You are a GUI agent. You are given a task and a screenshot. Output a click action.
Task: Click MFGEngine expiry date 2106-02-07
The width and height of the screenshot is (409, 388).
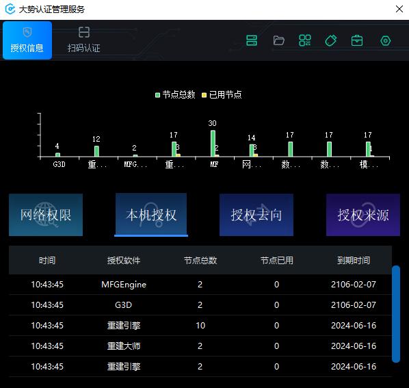pos(354,285)
